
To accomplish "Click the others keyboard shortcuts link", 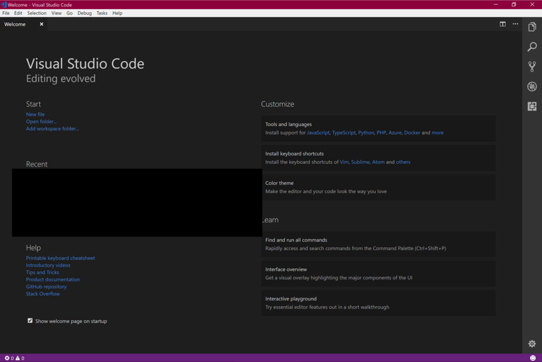I will click(403, 162).
